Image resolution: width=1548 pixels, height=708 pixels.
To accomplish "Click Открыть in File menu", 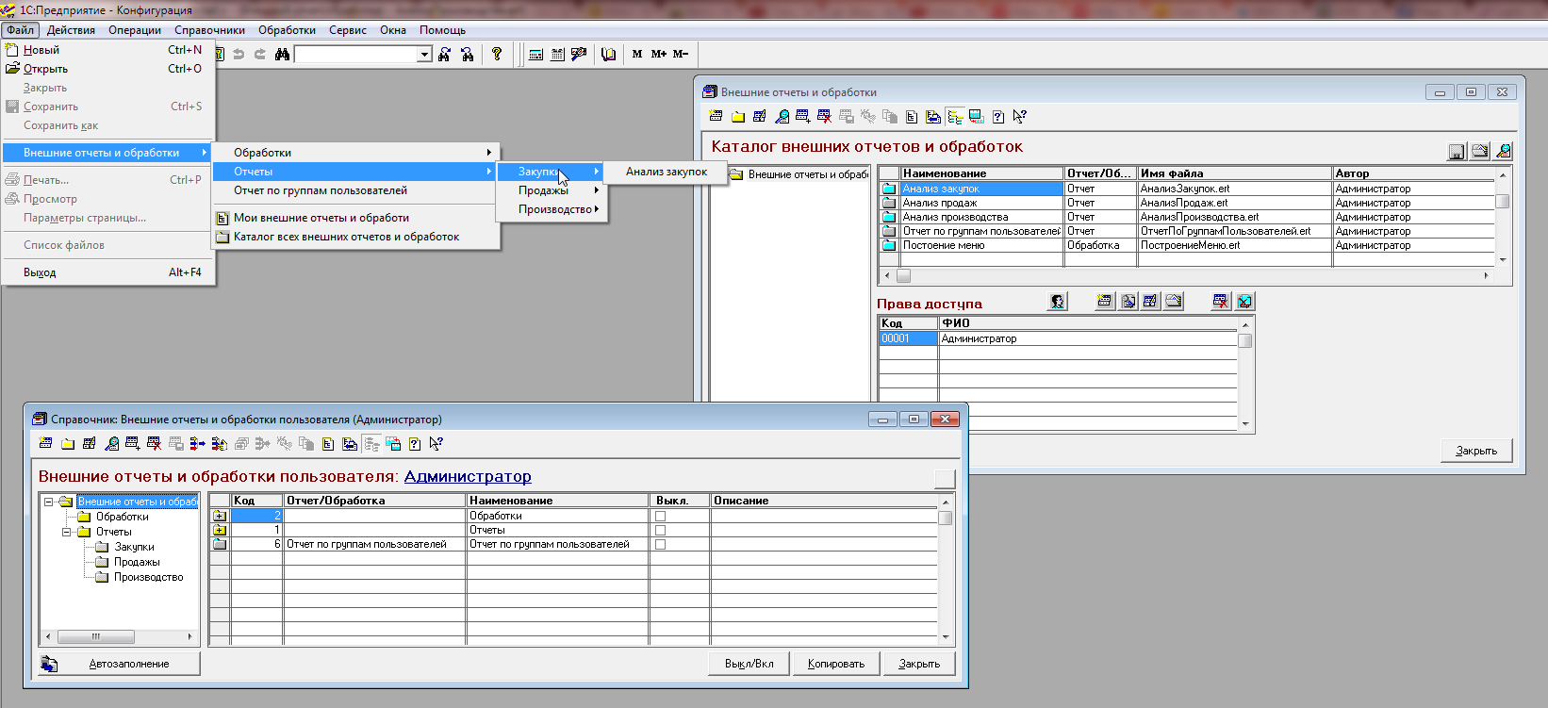I will [108, 69].
